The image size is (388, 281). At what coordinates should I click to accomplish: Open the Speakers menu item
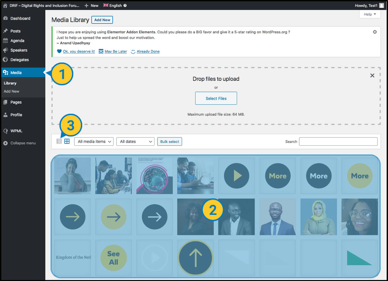(18, 50)
